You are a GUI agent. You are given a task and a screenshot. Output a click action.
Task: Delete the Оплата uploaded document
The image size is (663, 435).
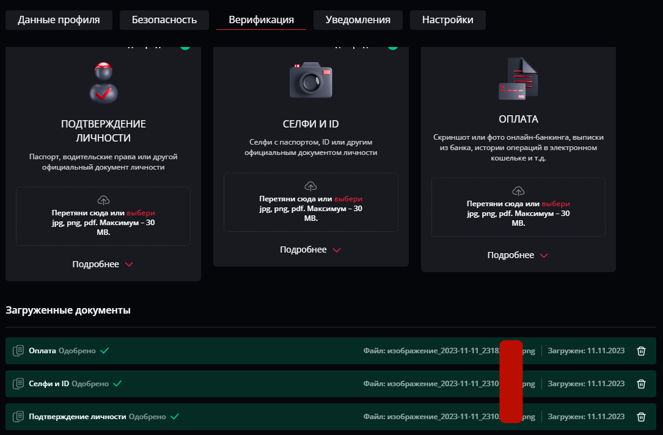pos(641,351)
